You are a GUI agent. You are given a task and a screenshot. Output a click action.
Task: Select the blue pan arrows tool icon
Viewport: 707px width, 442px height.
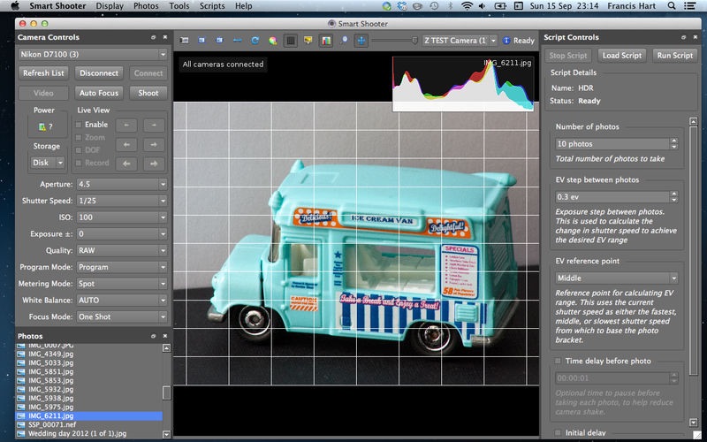point(361,41)
